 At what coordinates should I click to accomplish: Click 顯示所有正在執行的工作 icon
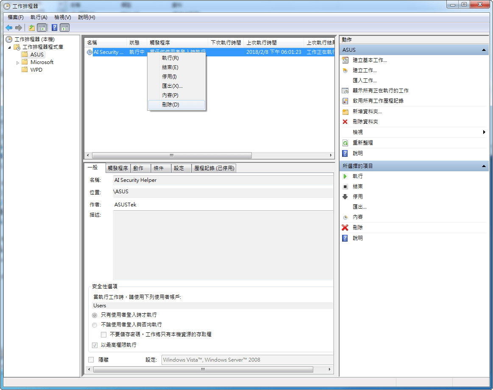tap(345, 91)
